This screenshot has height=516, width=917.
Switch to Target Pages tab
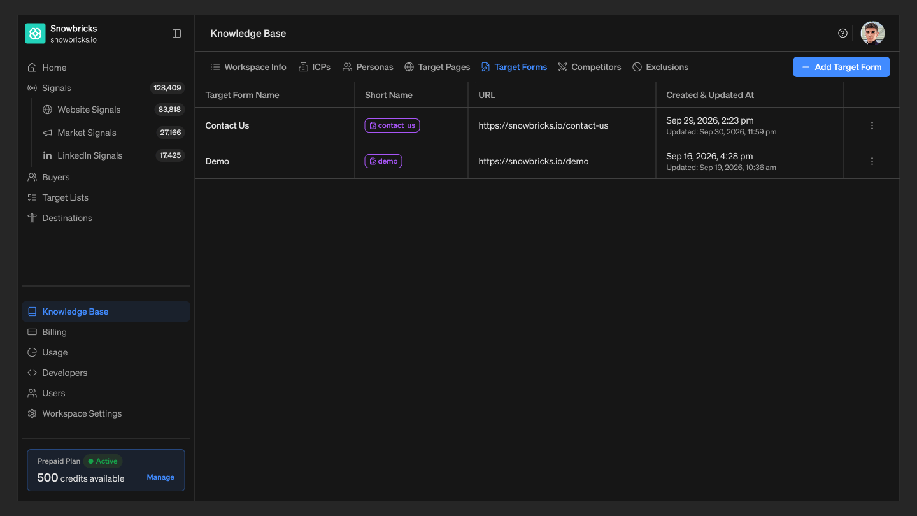coord(437,67)
